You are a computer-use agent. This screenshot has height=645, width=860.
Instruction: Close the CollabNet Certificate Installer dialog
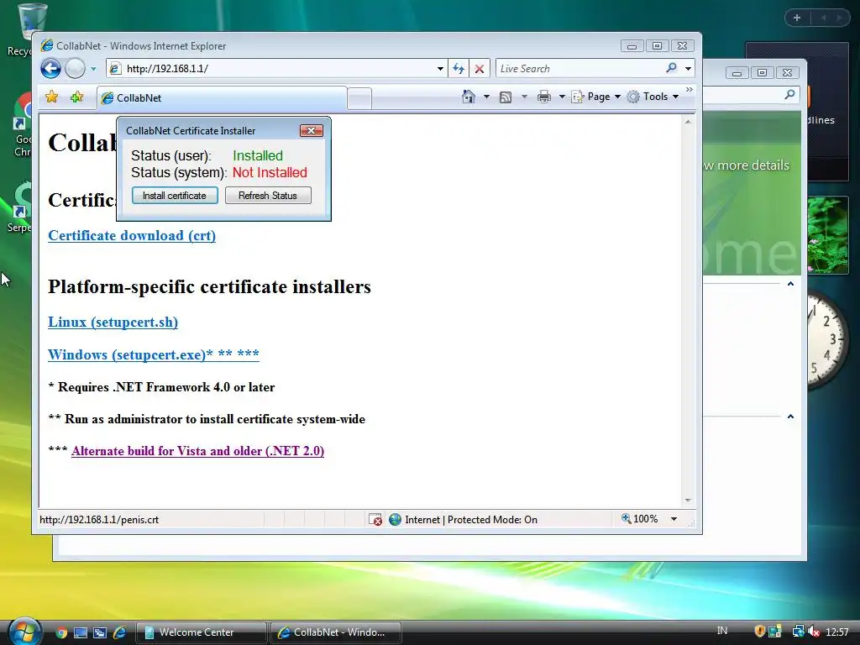tap(311, 130)
